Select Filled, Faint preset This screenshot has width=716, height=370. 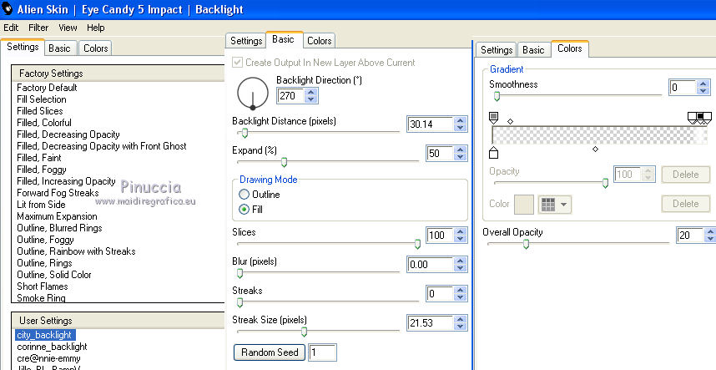(39, 158)
